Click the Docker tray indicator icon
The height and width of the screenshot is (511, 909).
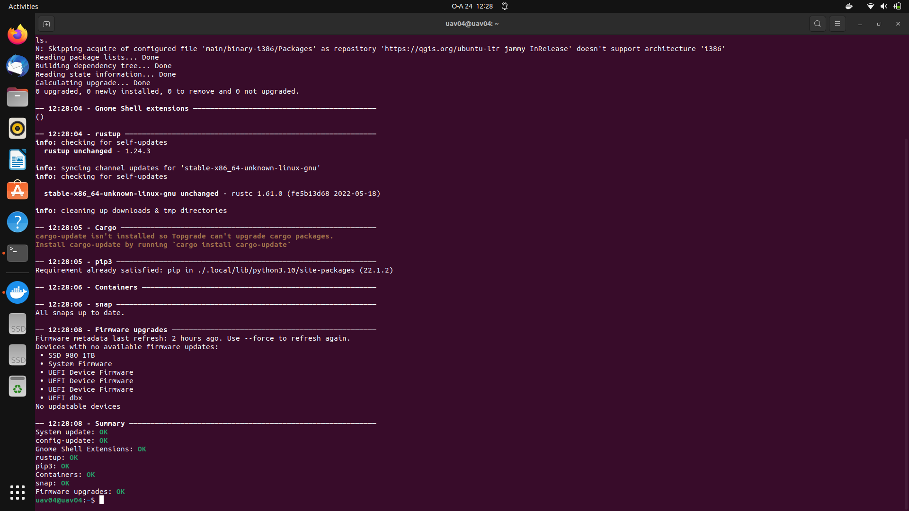tap(849, 6)
